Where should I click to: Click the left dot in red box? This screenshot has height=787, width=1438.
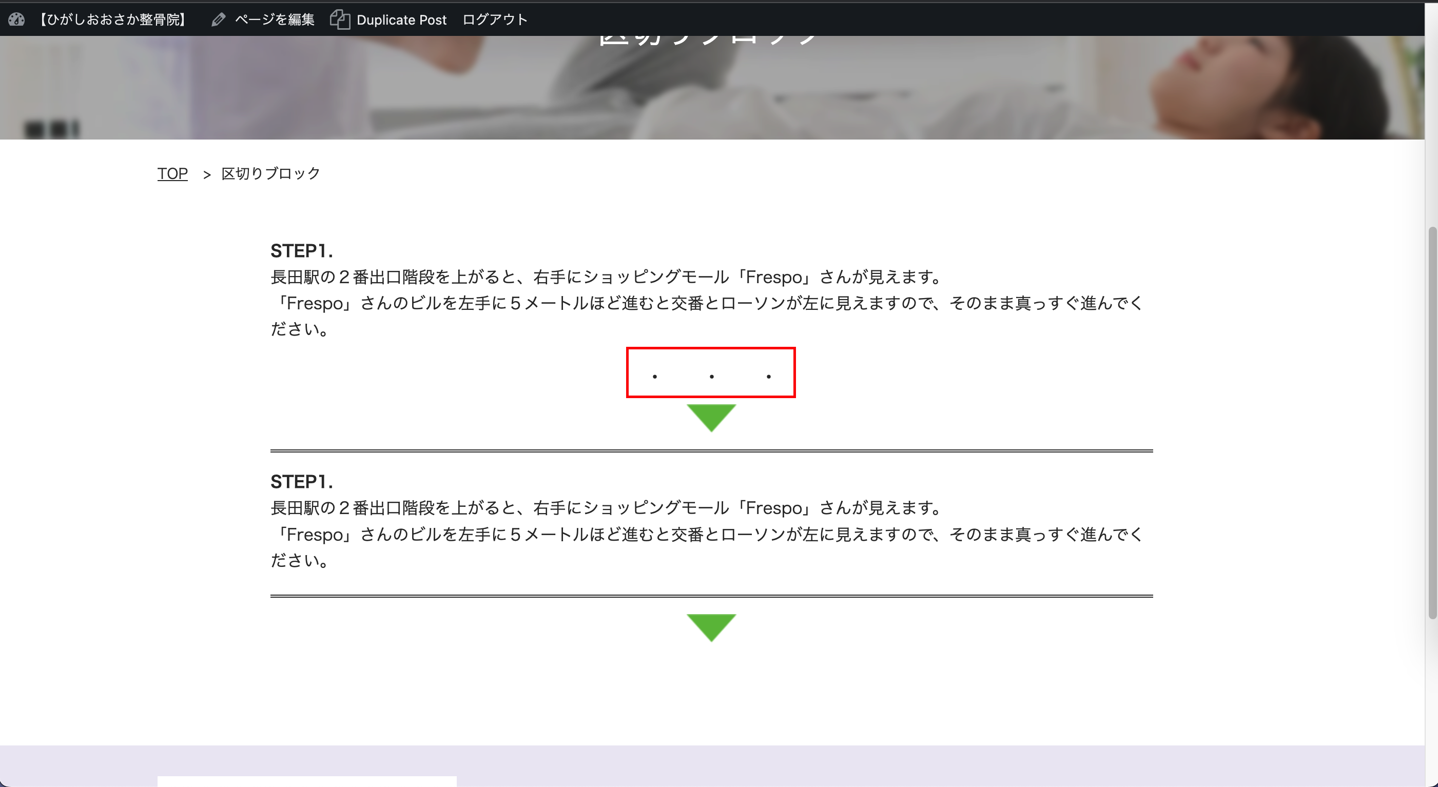click(x=654, y=377)
